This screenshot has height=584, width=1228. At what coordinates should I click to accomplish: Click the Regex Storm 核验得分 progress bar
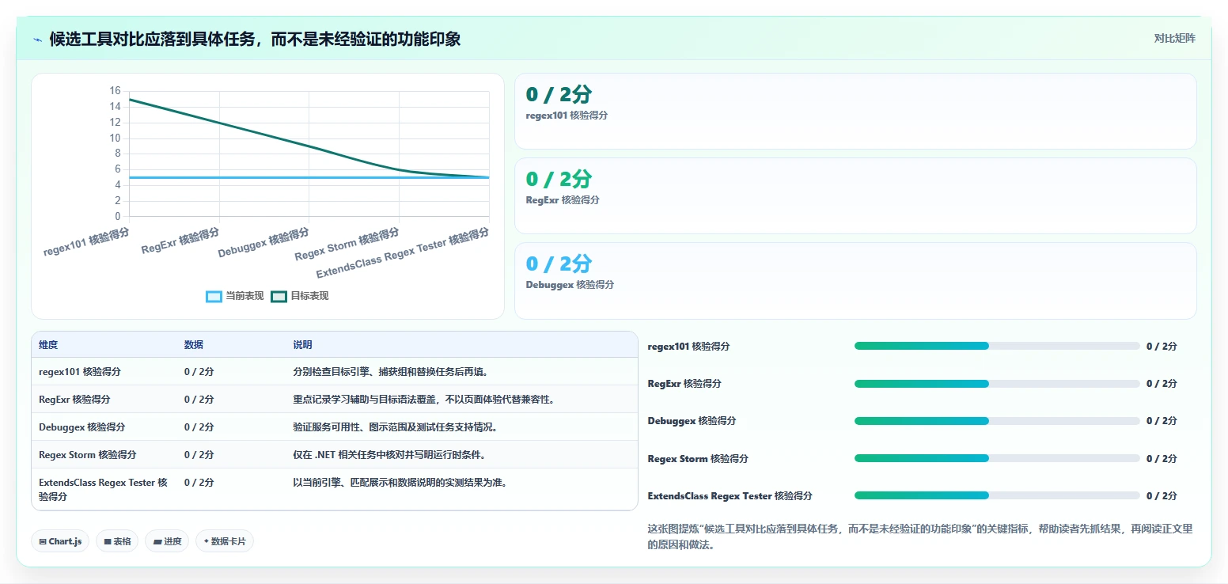(x=997, y=458)
